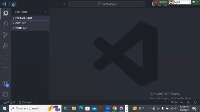
Task: Go back with the navigation arrow
Action: pyautogui.click(x=58, y=4)
